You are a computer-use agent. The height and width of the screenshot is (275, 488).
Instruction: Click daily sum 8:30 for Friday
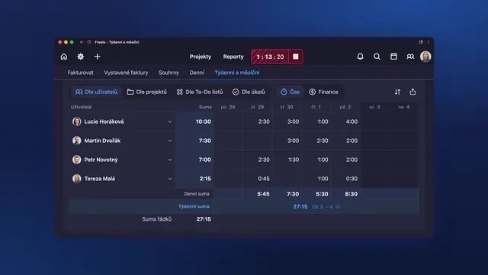click(351, 194)
